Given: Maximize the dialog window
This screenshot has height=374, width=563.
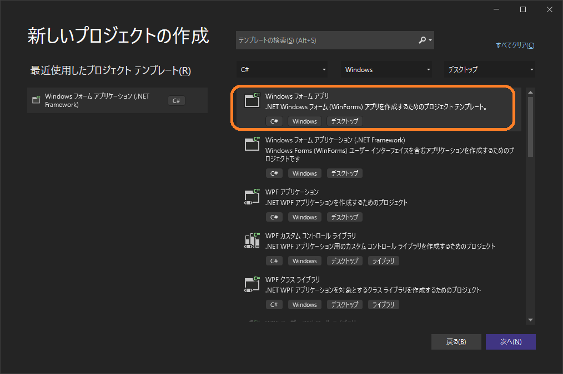Looking at the screenshot, I should (x=523, y=9).
